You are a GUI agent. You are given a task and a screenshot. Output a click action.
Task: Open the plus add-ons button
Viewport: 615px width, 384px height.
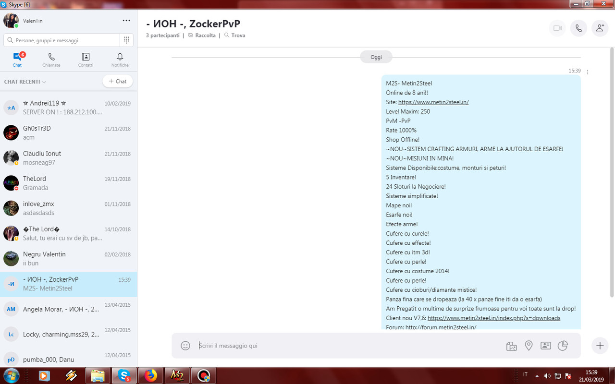[x=600, y=346]
